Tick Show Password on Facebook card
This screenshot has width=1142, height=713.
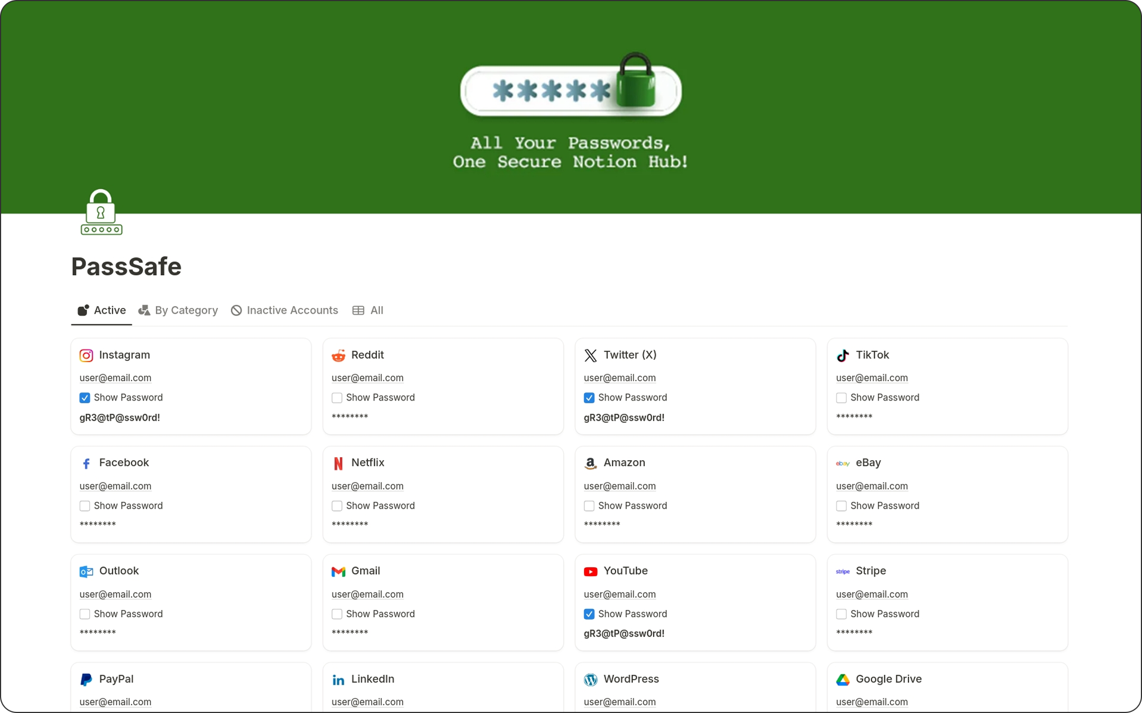[x=85, y=506]
